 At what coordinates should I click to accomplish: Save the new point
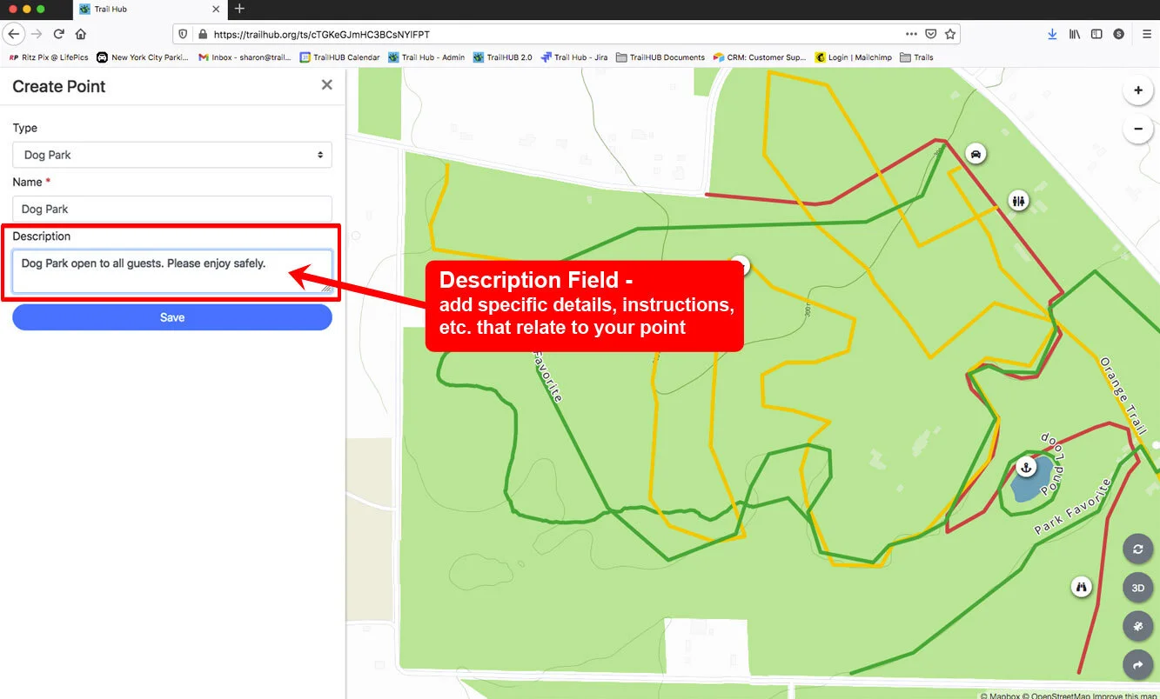172,317
